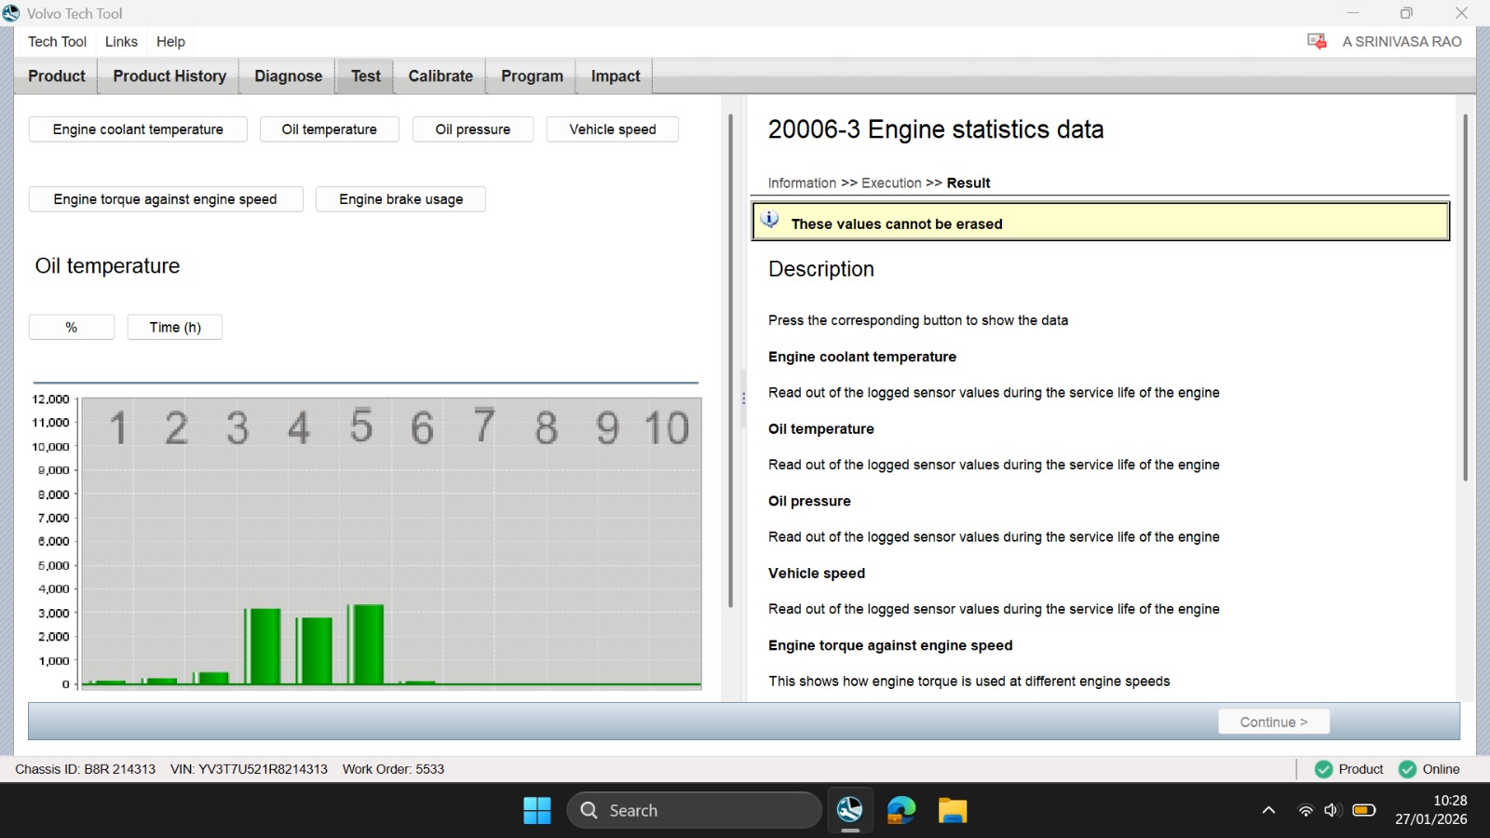Open the taskbar clock and date
Screen dimensions: 1490x838
pos(1430,810)
